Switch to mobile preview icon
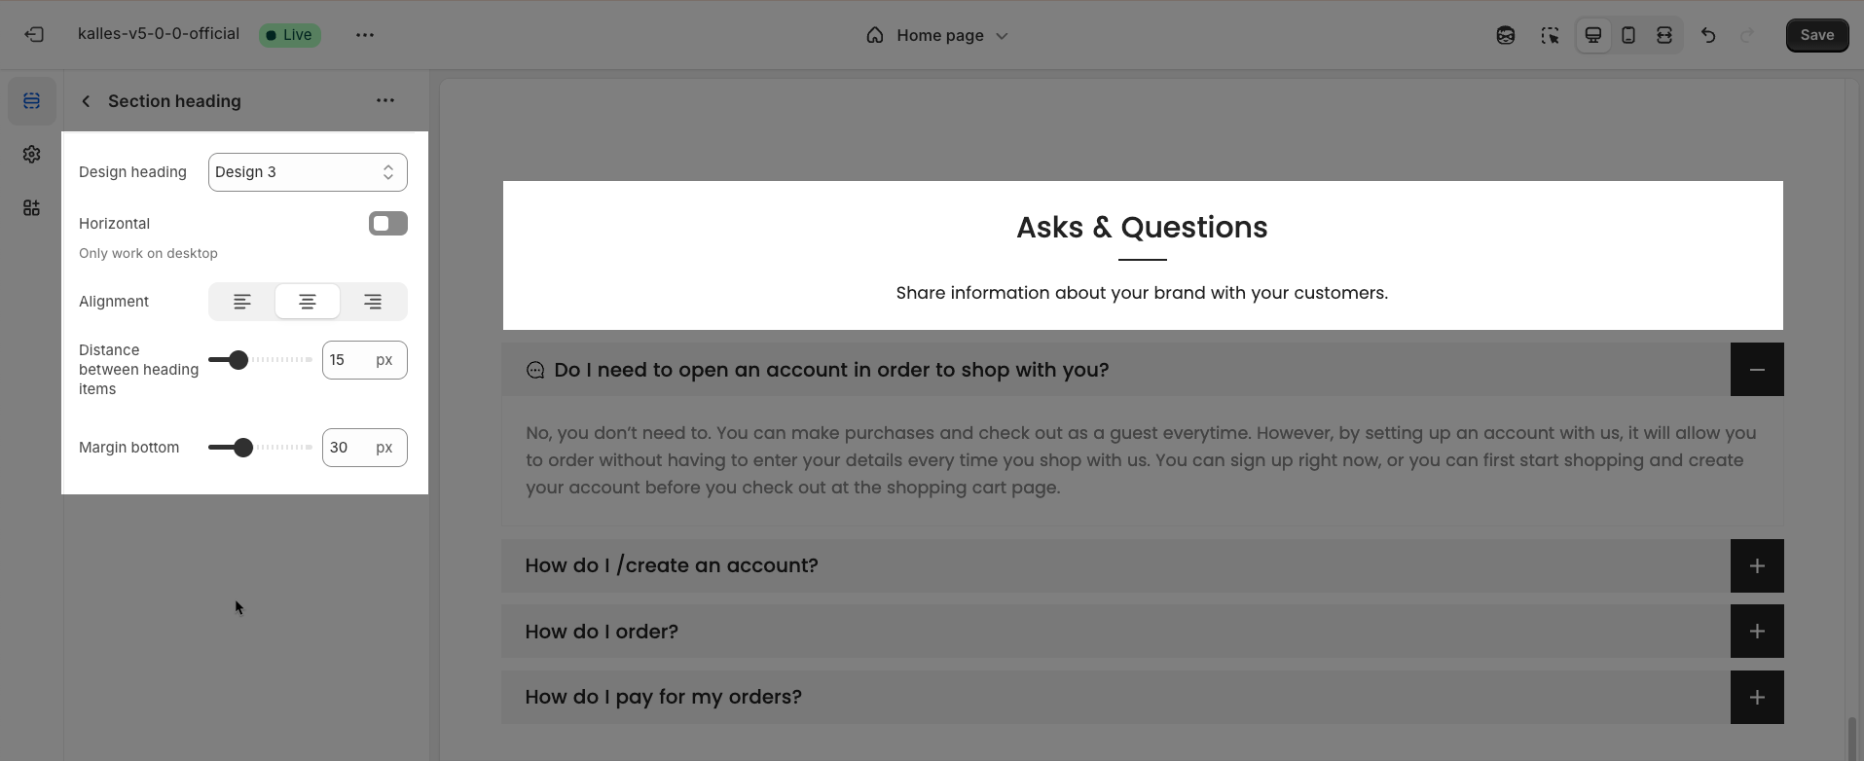The height and width of the screenshot is (761, 1864). (1628, 35)
